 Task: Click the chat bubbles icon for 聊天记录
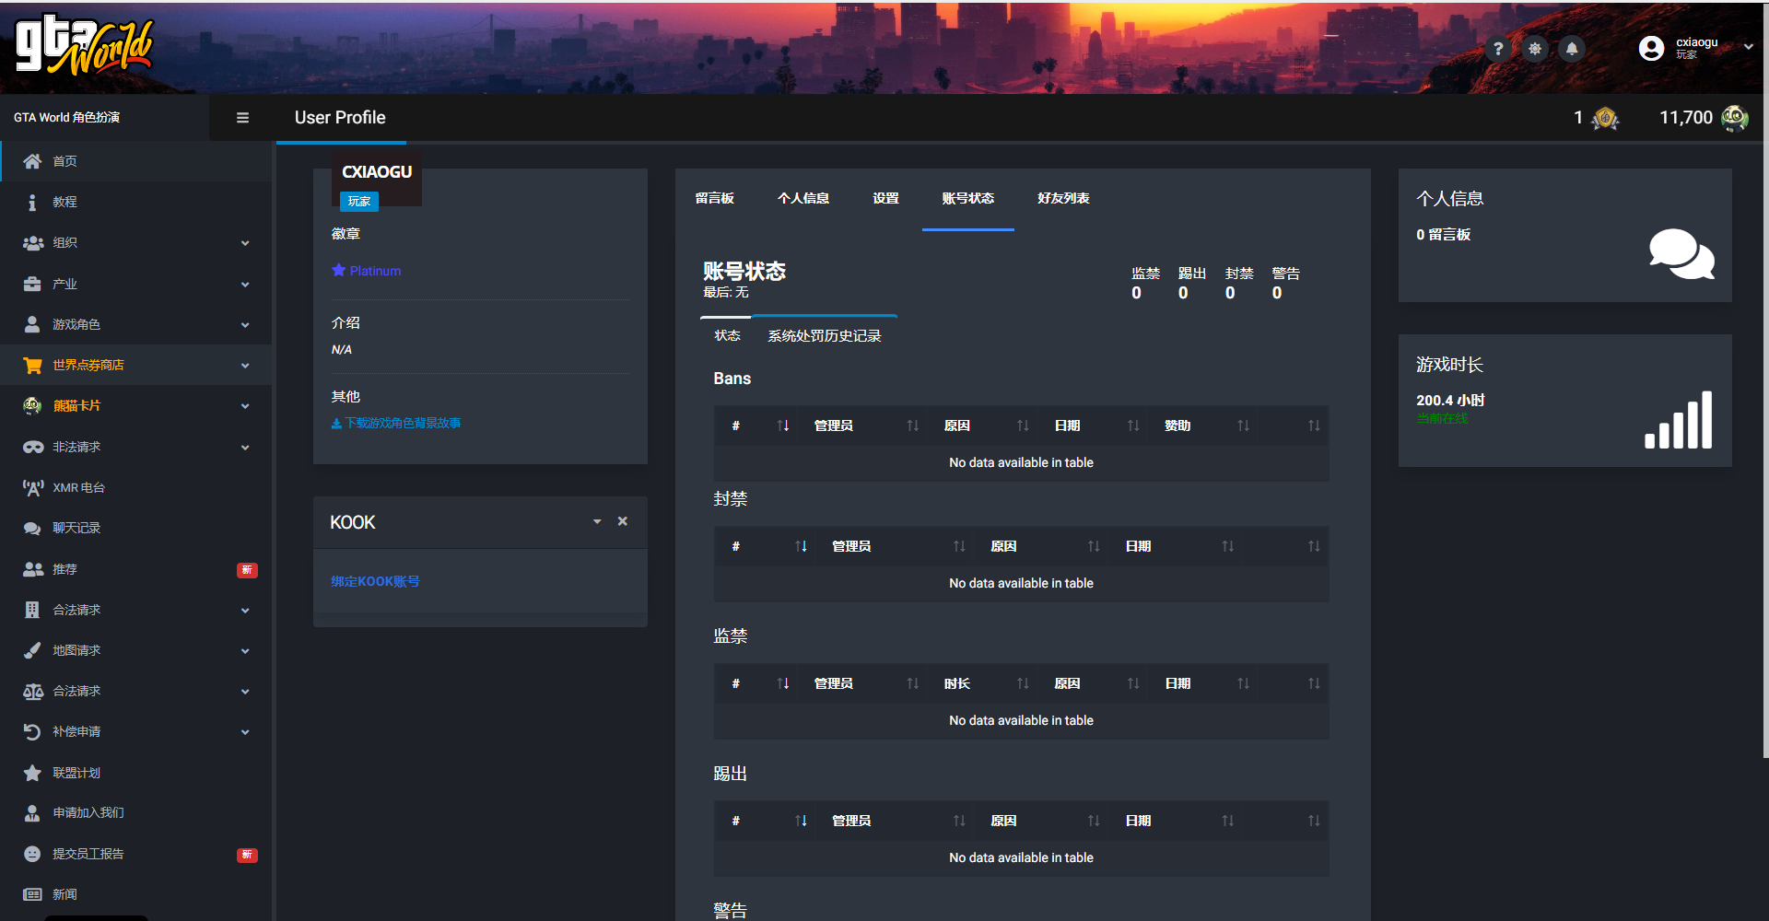coord(32,528)
